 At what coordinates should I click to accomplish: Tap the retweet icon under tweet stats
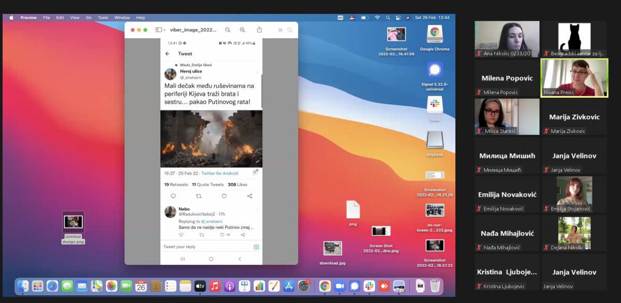pyautogui.click(x=199, y=196)
